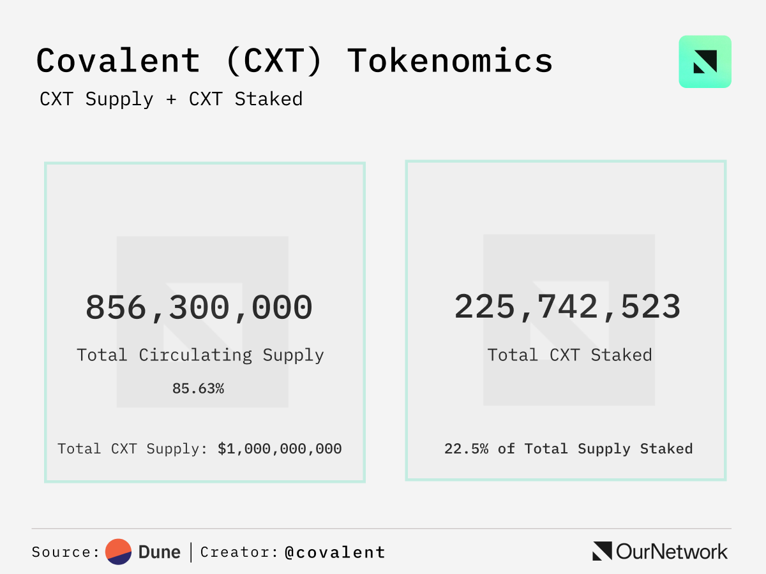766x574 pixels.
Task: Click the orange and blue Dune circle icon
Action: 118,552
